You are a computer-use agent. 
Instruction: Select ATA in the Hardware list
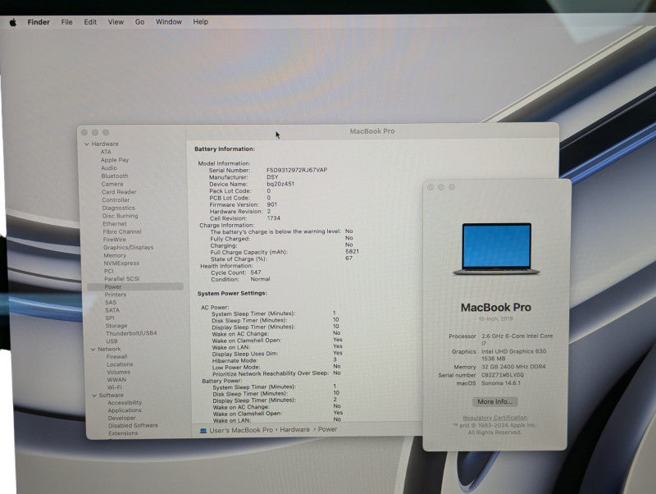[106, 152]
